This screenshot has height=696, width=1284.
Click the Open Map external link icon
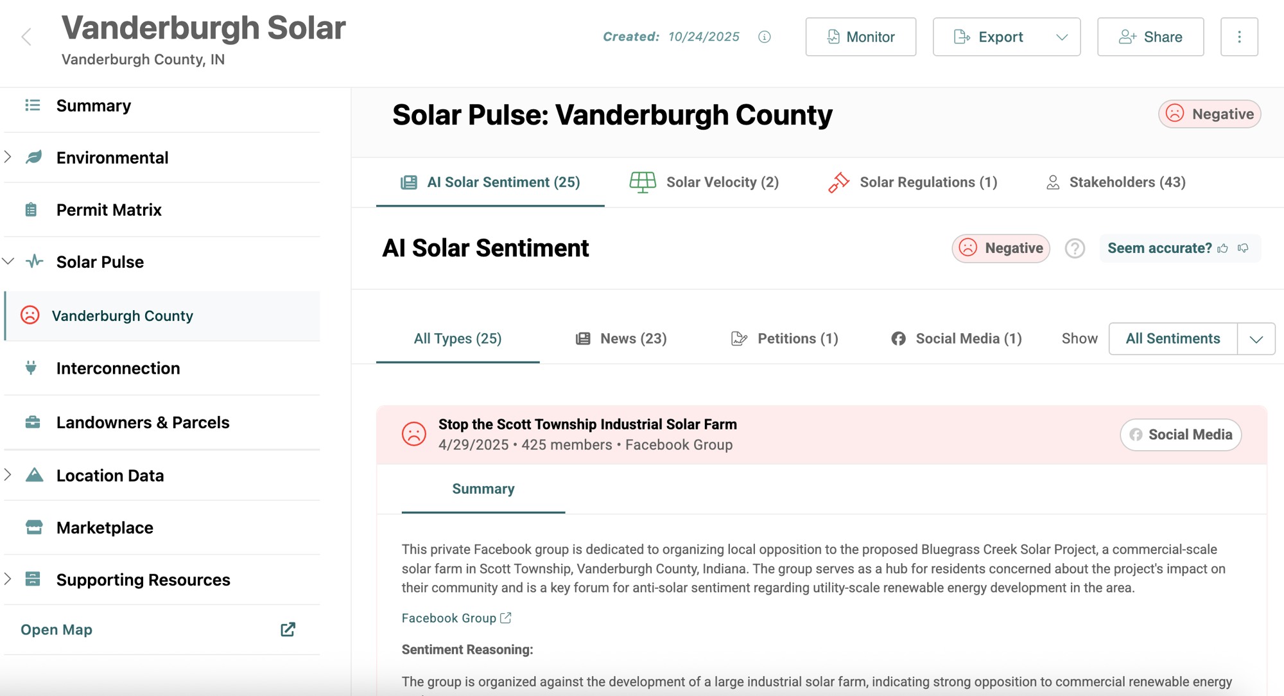coord(288,629)
